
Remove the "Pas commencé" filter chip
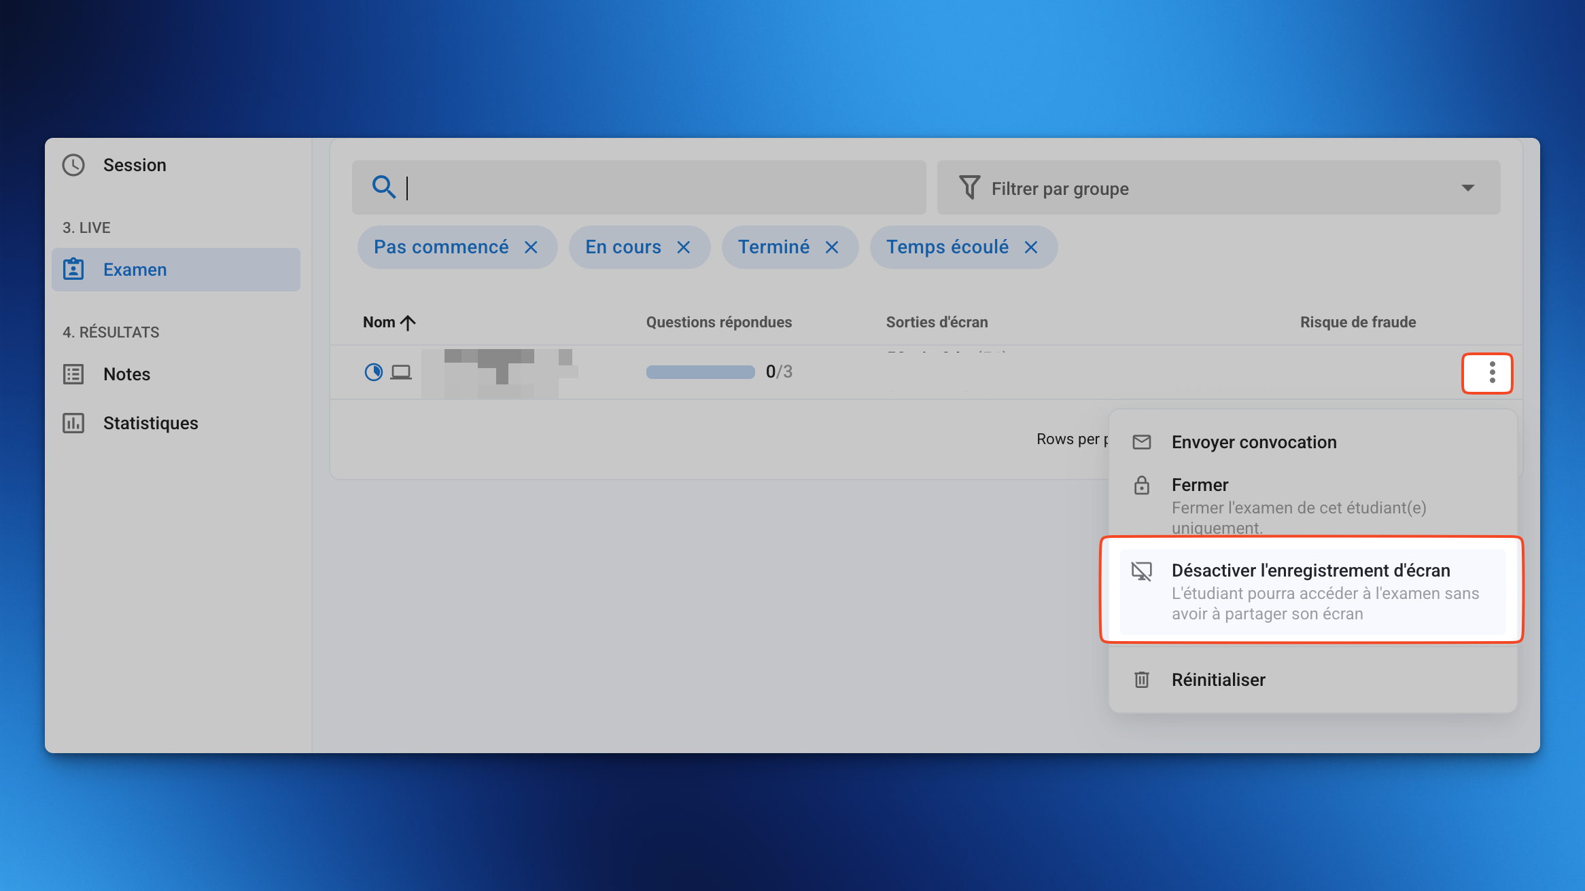pos(531,247)
